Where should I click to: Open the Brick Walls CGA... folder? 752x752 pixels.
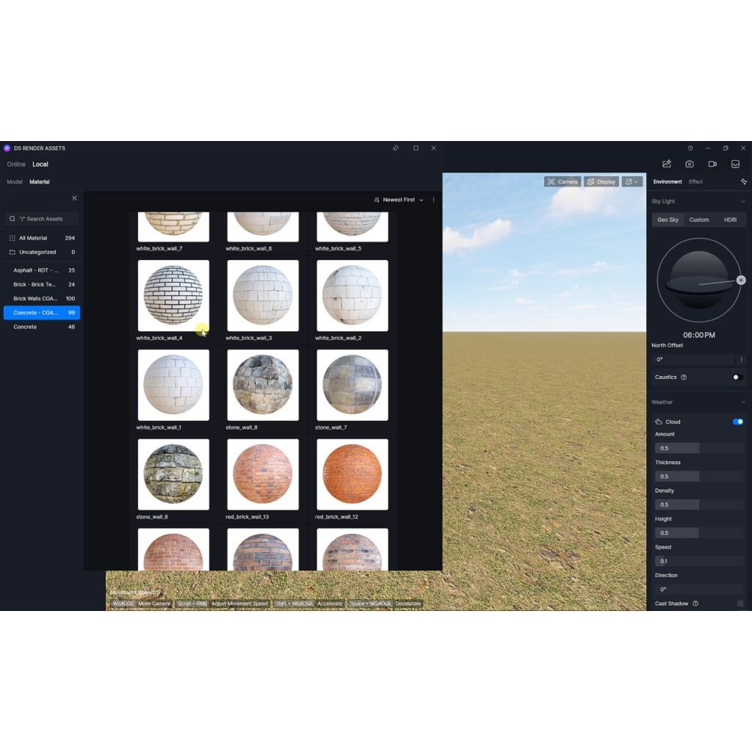42,299
